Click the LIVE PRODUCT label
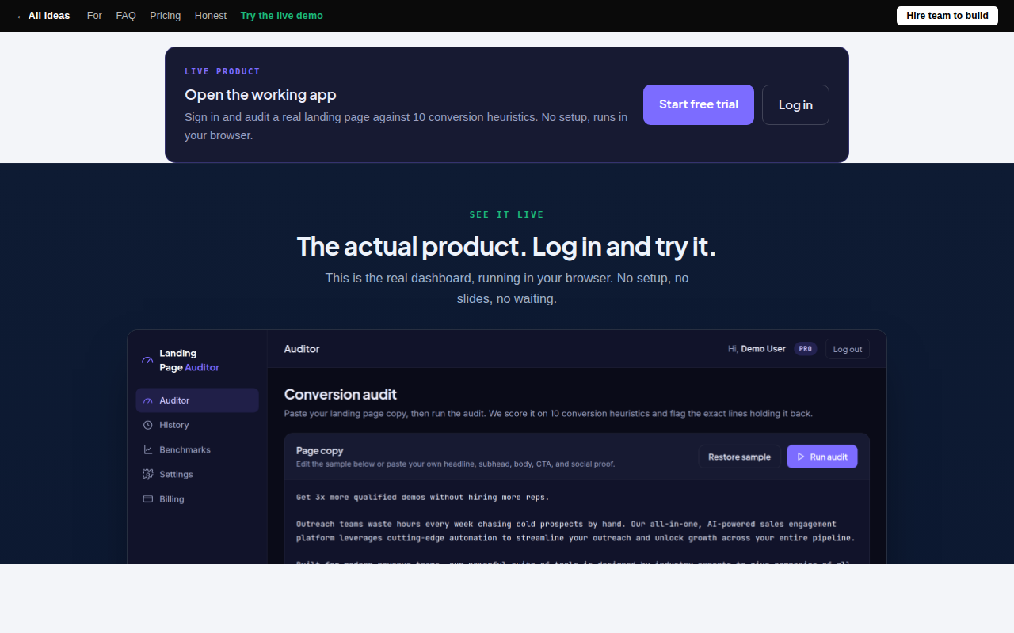 pyautogui.click(x=223, y=71)
